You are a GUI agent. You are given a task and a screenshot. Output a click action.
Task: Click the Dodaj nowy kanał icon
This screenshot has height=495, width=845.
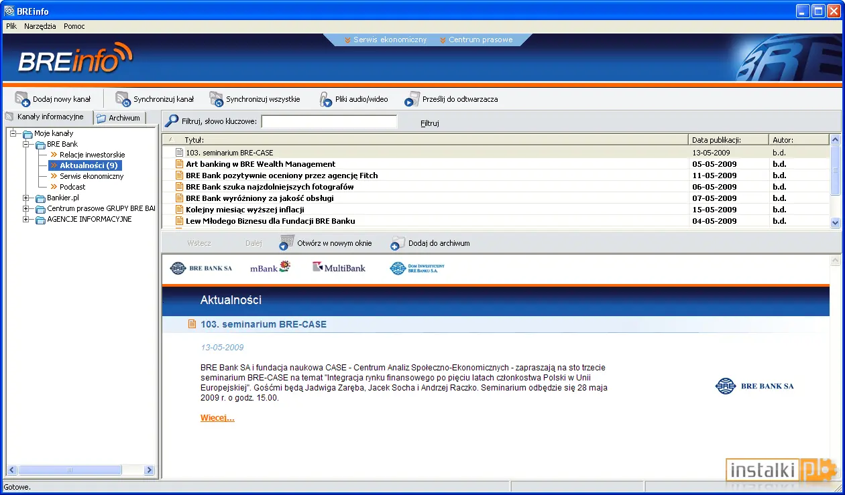[22, 99]
